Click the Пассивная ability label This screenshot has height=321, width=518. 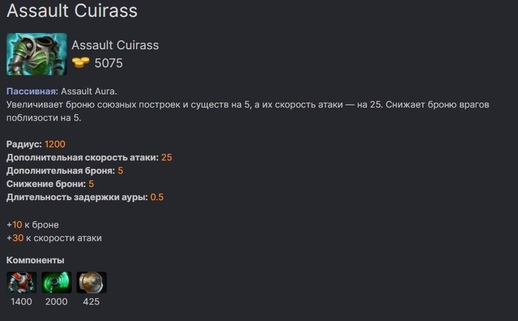[33, 91]
